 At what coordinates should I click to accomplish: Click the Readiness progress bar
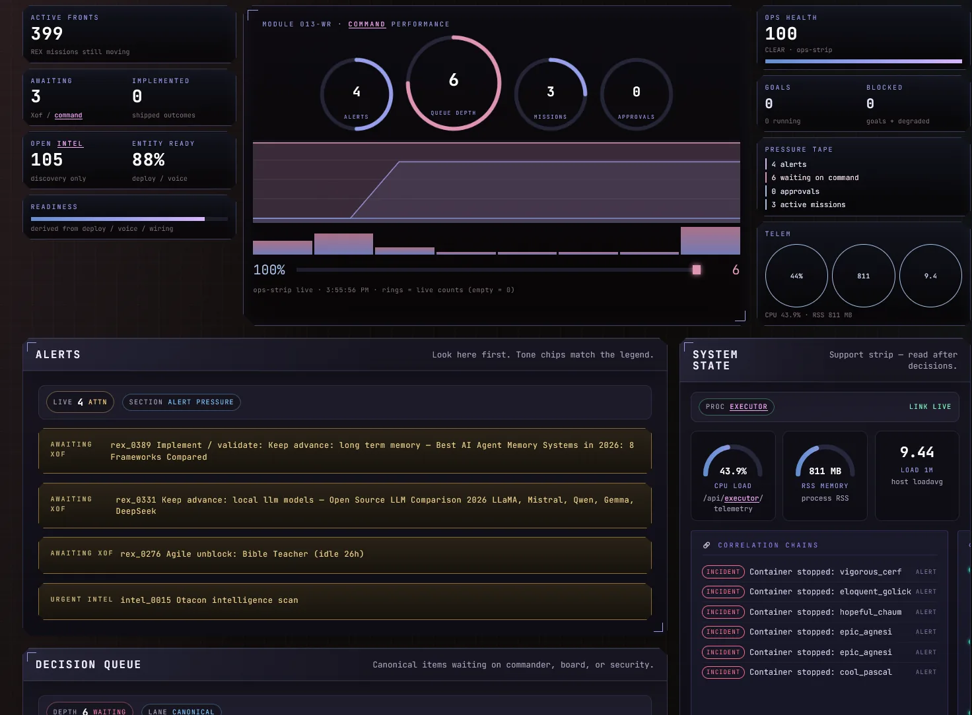pyautogui.click(x=129, y=219)
